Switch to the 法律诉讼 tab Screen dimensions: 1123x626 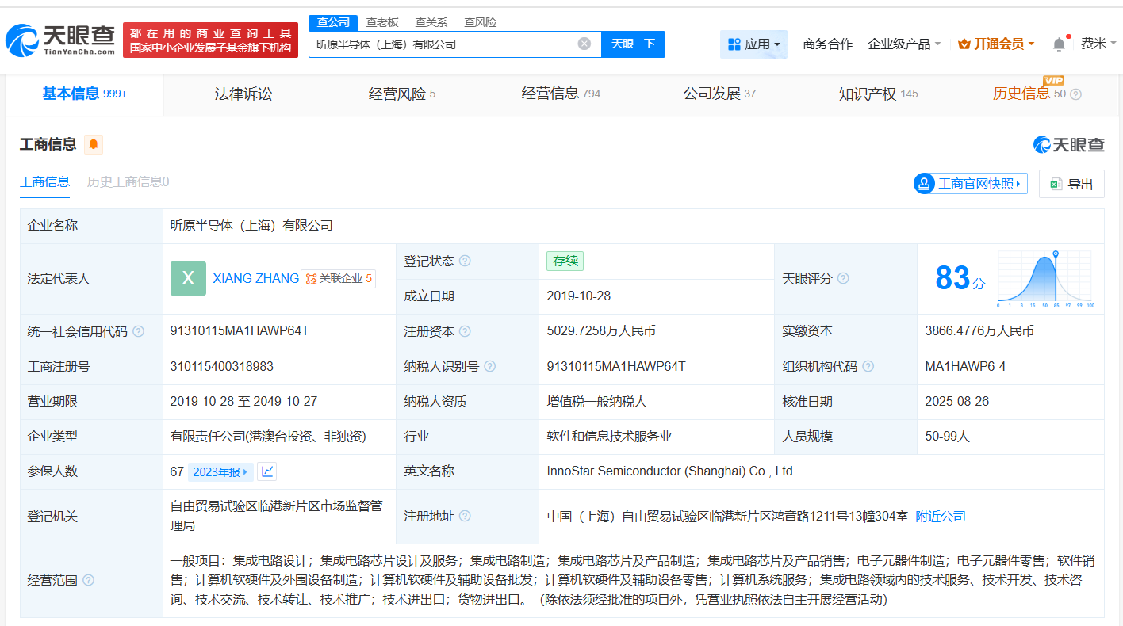(243, 94)
